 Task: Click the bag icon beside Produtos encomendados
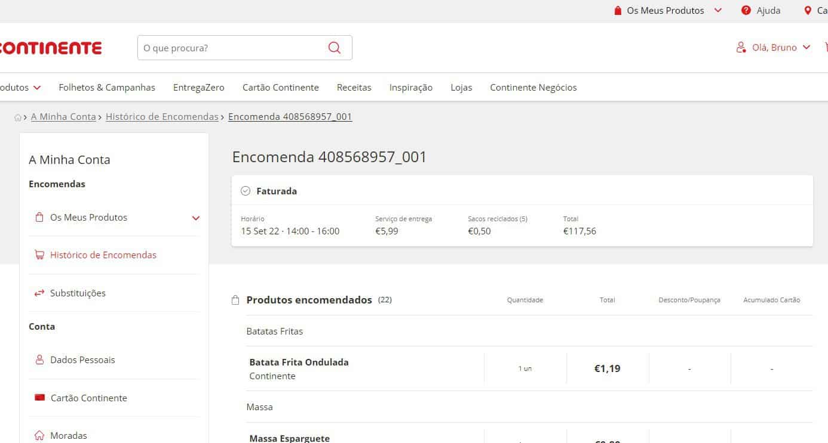(x=235, y=300)
